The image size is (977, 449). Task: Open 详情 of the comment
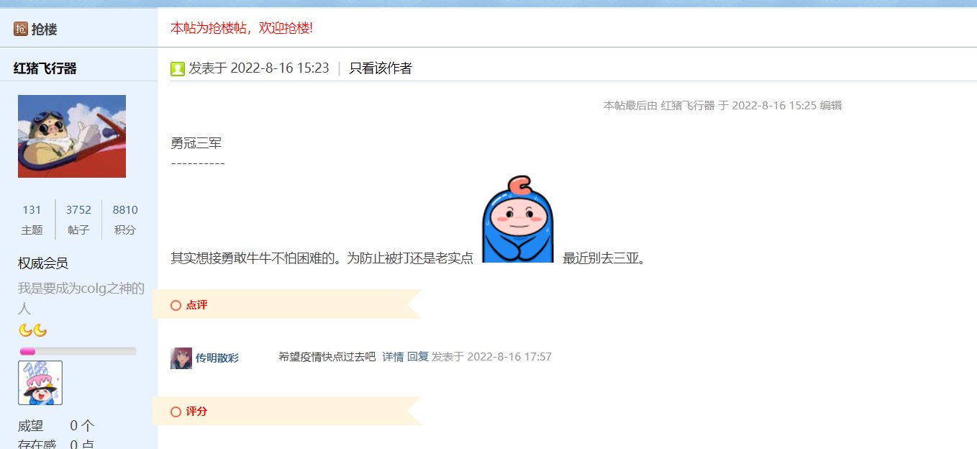tap(393, 356)
